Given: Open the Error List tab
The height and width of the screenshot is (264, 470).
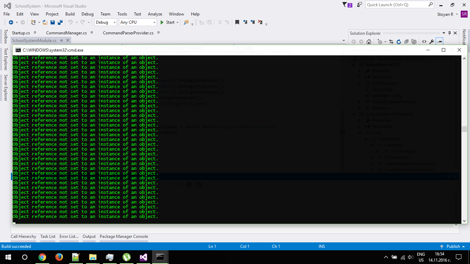Looking at the screenshot, I should (x=69, y=236).
